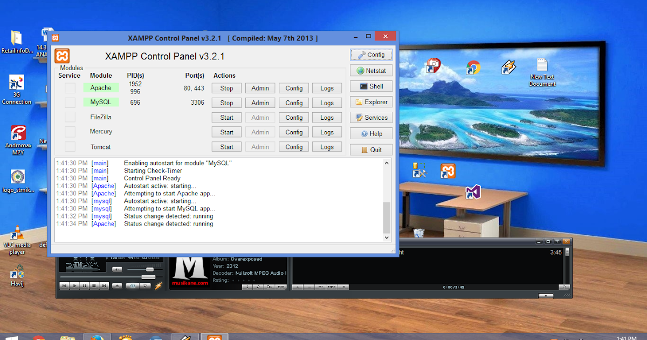Open the MySQL Admin page
Screen dimensions: 647x340
[260, 102]
